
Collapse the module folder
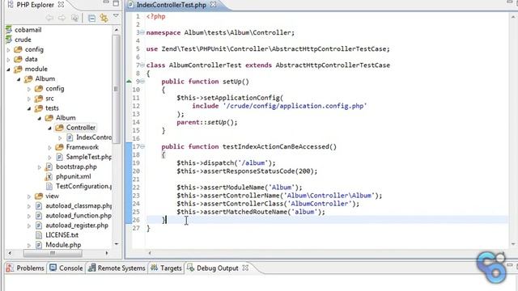click(9, 70)
